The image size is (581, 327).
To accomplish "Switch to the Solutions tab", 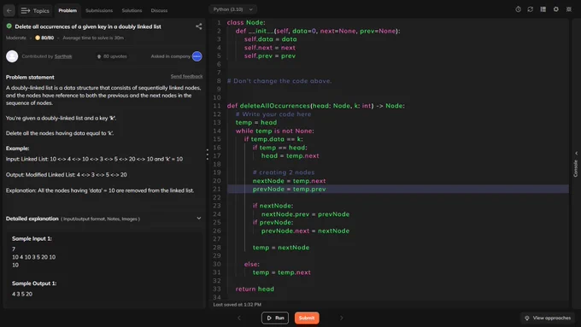I will [x=132, y=10].
